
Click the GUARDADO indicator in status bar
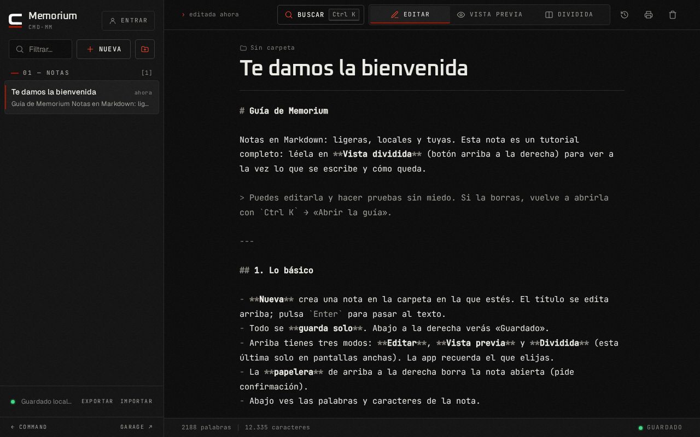(x=660, y=428)
